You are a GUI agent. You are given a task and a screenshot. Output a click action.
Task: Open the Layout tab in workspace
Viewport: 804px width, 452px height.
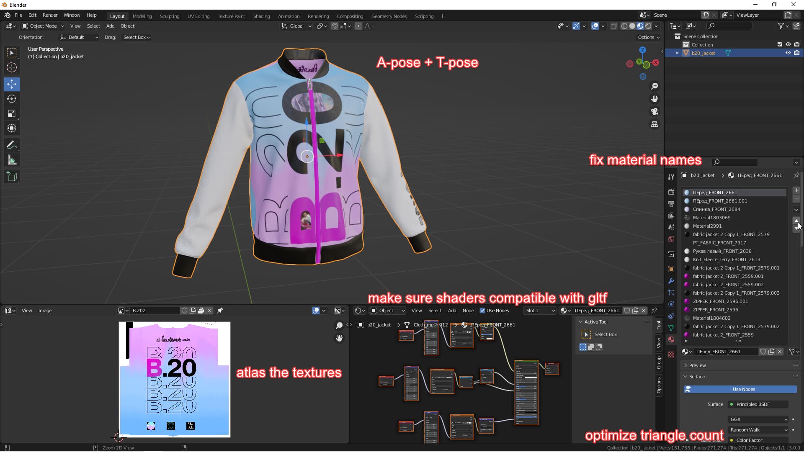(x=116, y=15)
